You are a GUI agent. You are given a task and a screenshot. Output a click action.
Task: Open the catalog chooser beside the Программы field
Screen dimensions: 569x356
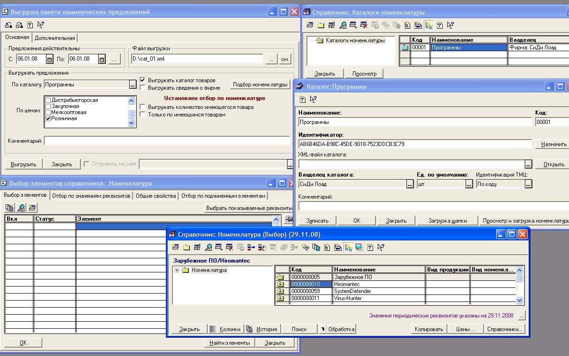[x=133, y=85]
